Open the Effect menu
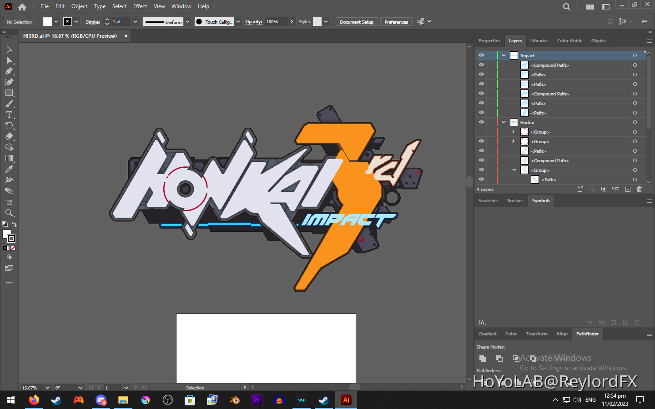 140,6
